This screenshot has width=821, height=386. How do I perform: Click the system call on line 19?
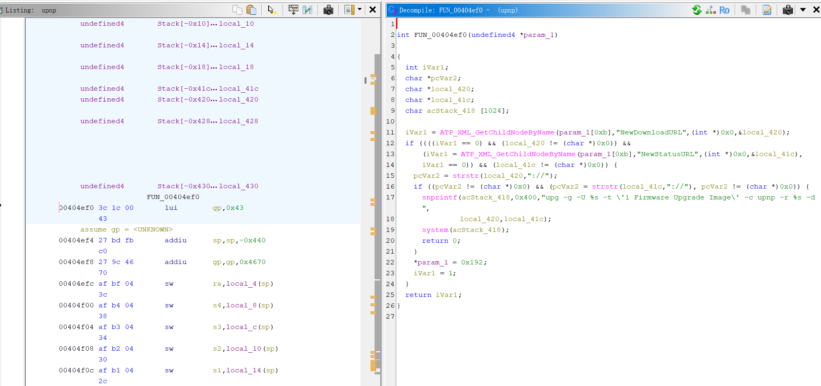coord(435,230)
